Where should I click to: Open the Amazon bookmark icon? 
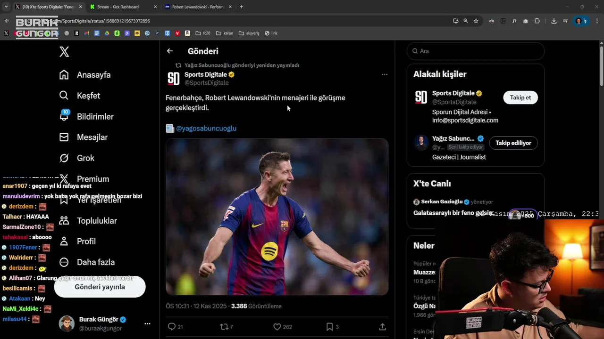(187, 33)
